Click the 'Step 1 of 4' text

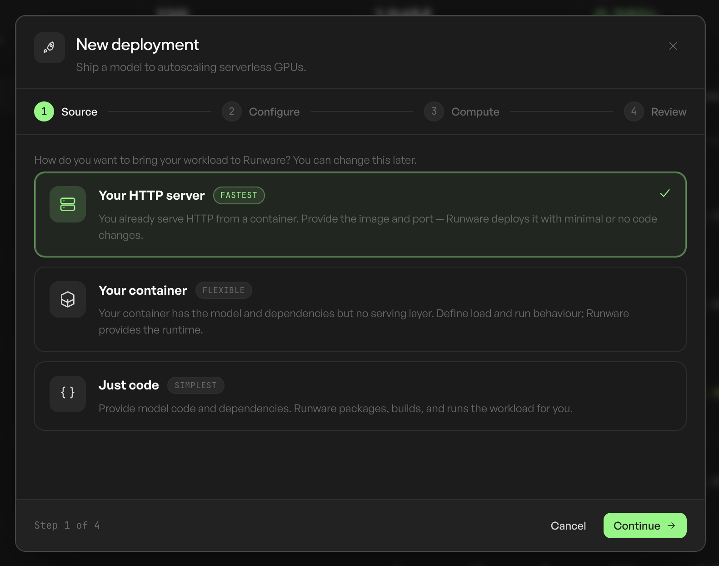[67, 526]
